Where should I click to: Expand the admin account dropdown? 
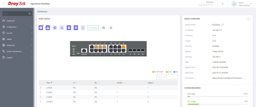coord(251,4)
